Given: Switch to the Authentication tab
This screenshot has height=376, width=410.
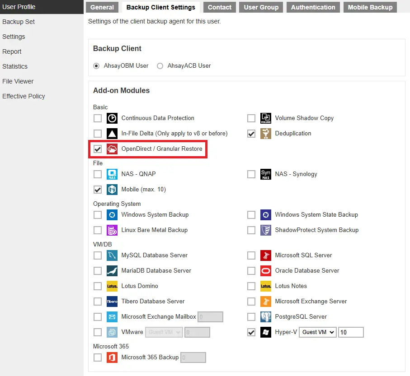Looking at the screenshot, I should (313, 7).
